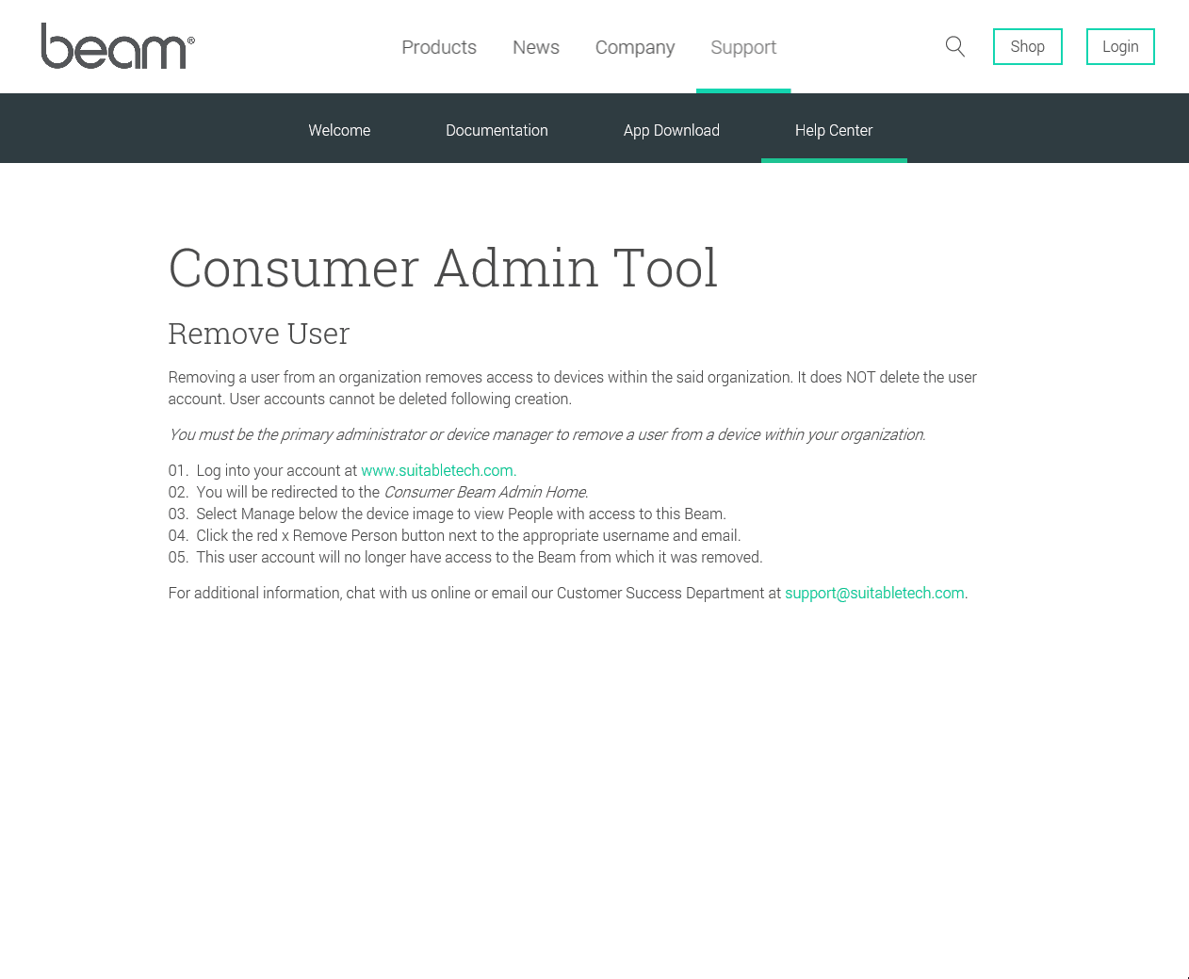Image resolution: width=1189 pixels, height=979 pixels.
Task: Click the Consumer Admin Tool heading
Action: pyautogui.click(x=443, y=268)
